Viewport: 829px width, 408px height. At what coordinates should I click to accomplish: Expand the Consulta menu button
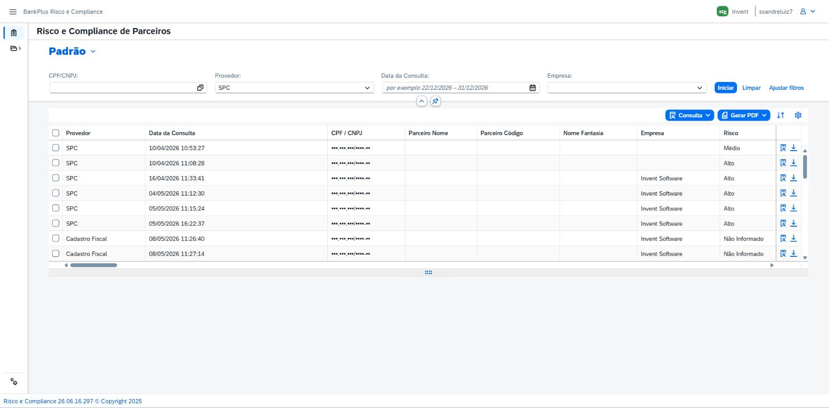(x=689, y=115)
